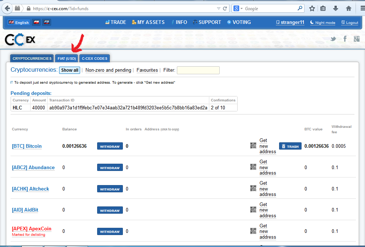Screen dimensions: 365x247
Task: Open the [APEX] ApexCoin link
Action: pos(32,229)
